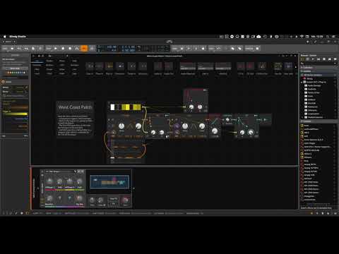Toggle the orange browser panel button, bottom-right status bar

311,213
